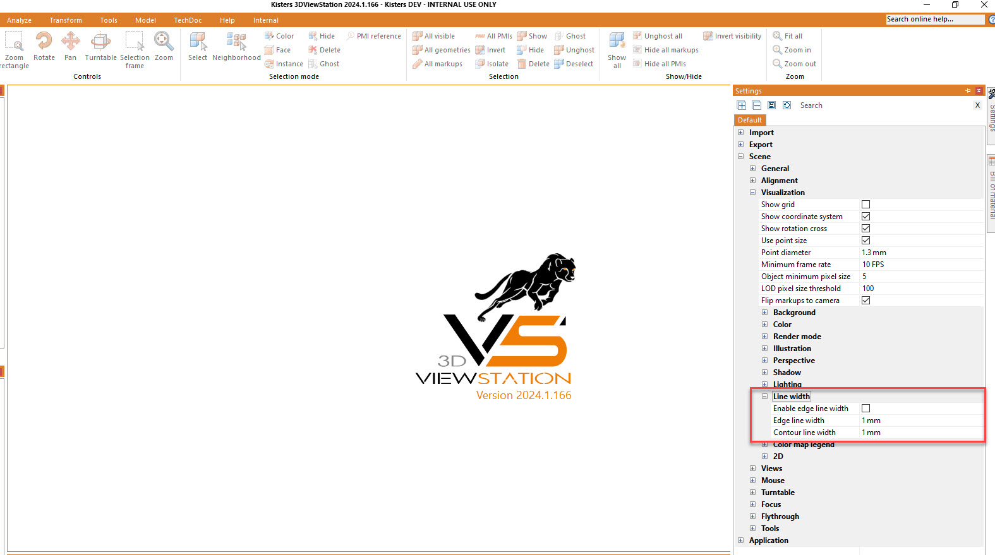
Task: Expand the Render mode node
Action: point(764,337)
